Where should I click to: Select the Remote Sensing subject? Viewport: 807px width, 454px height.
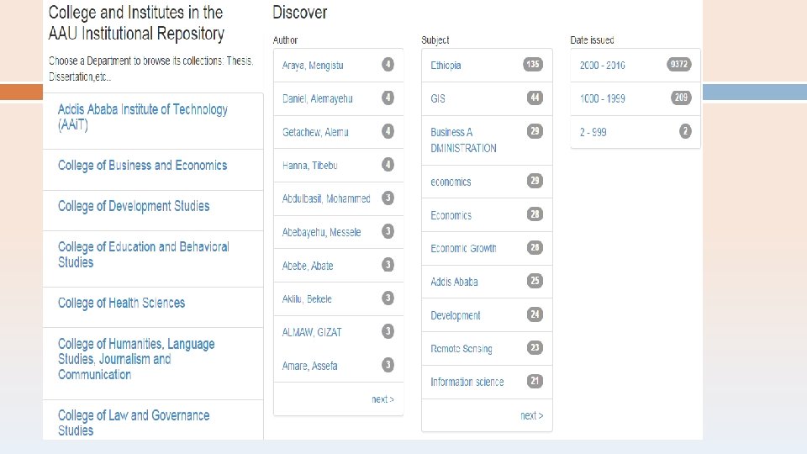[x=462, y=349]
